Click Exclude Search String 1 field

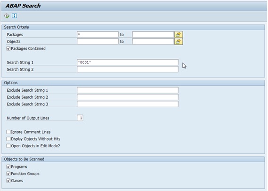128,90
